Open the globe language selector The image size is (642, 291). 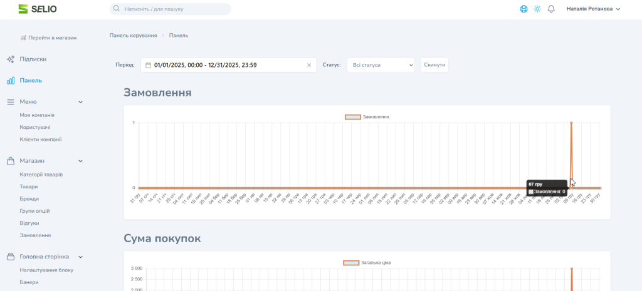tap(524, 9)
